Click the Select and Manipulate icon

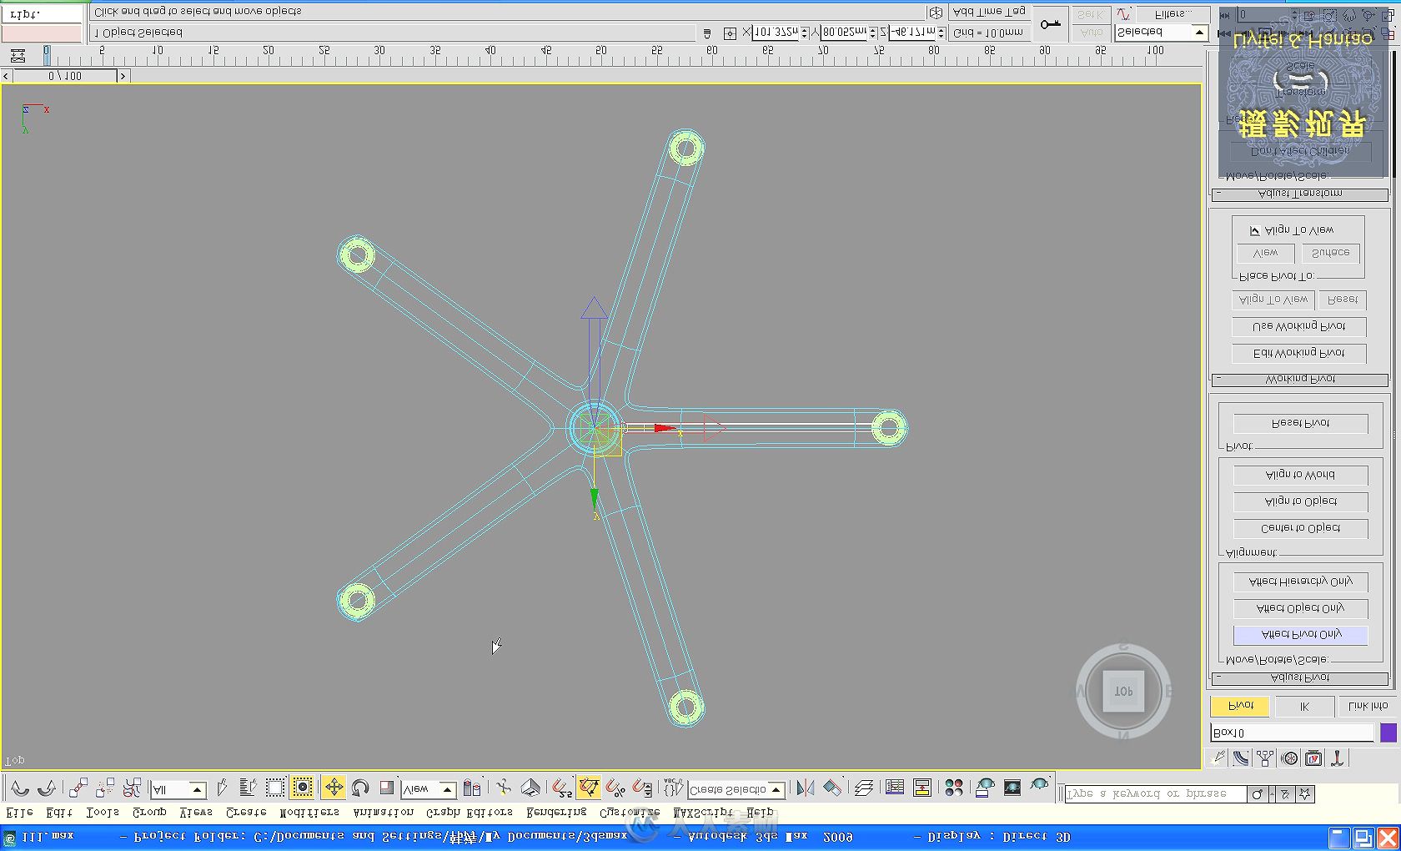504,788
